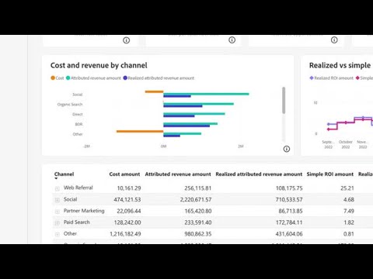Select the Social attributed revenue teal bar
This screenshot has height=279, width=373.
point(206,94)
